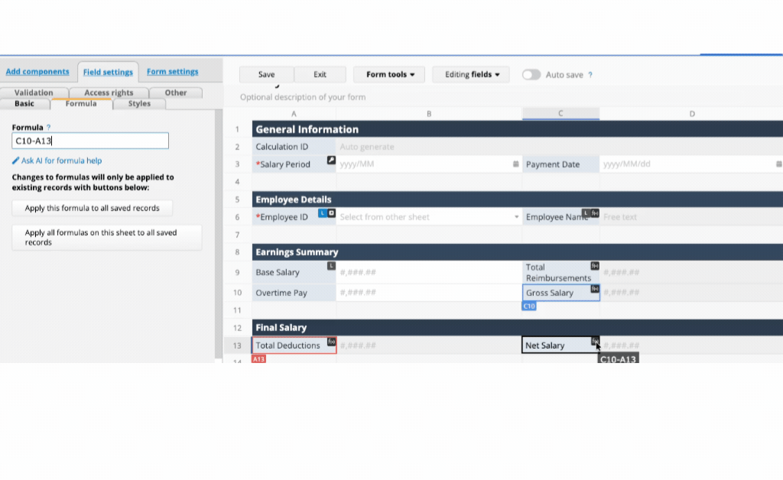
Task: Click the Earnings Summary section header
Action: click(x=518, y=252)
